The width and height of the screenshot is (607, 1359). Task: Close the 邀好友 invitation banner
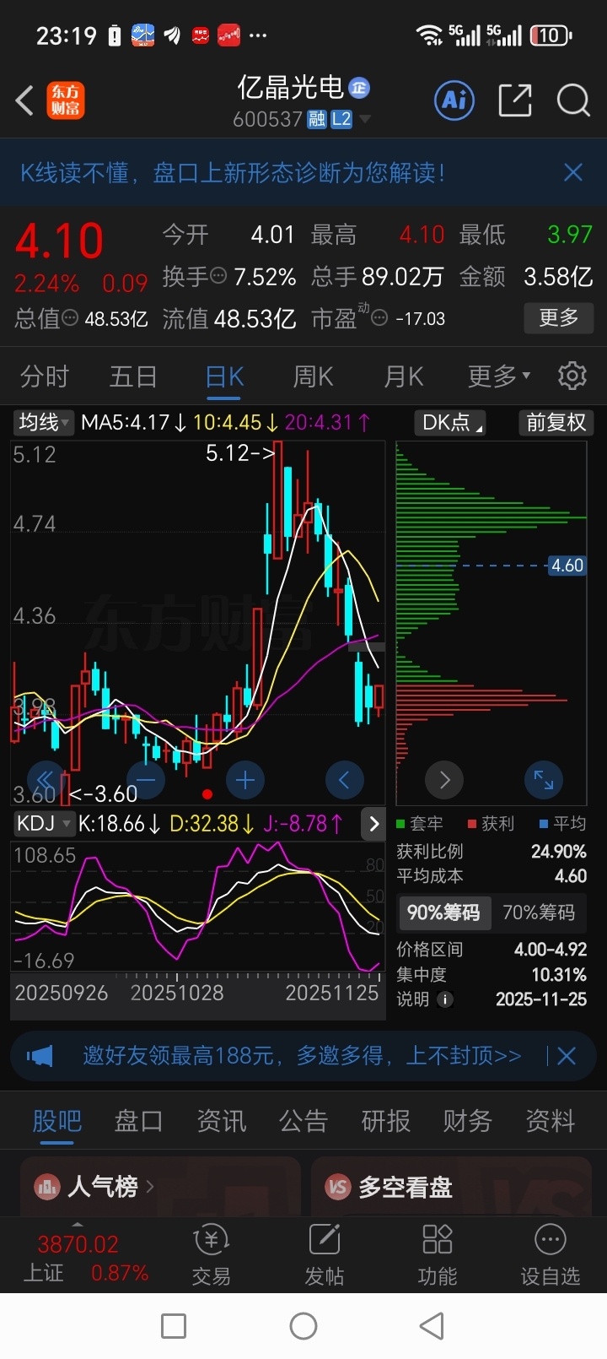coord(567,1056)
